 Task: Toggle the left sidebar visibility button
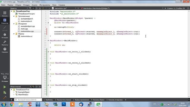click(x=12, y=100)
